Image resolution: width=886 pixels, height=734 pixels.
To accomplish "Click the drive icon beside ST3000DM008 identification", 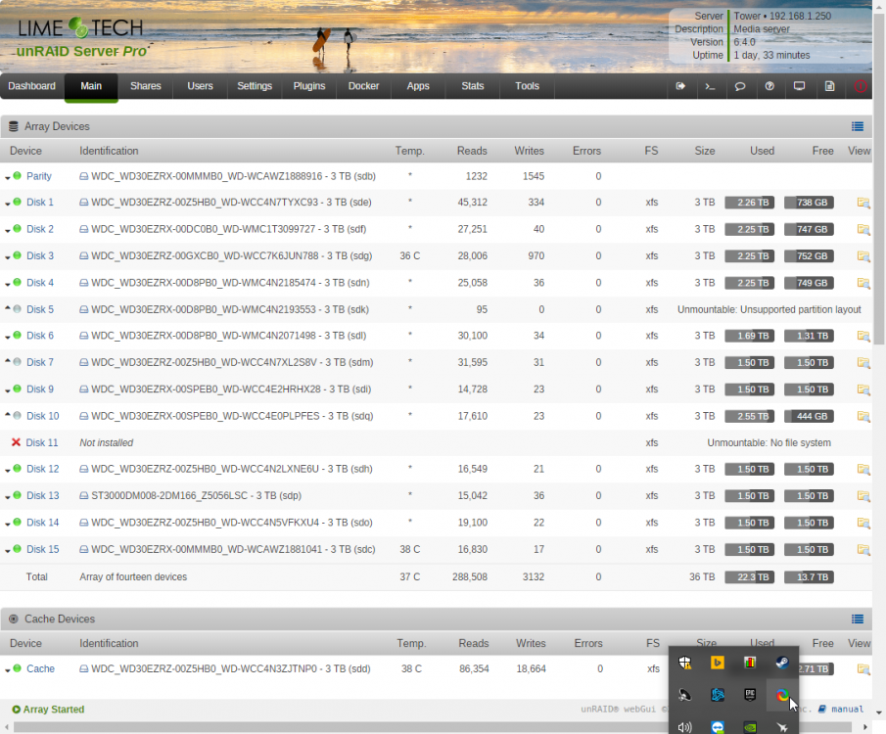I will point(83,495).
